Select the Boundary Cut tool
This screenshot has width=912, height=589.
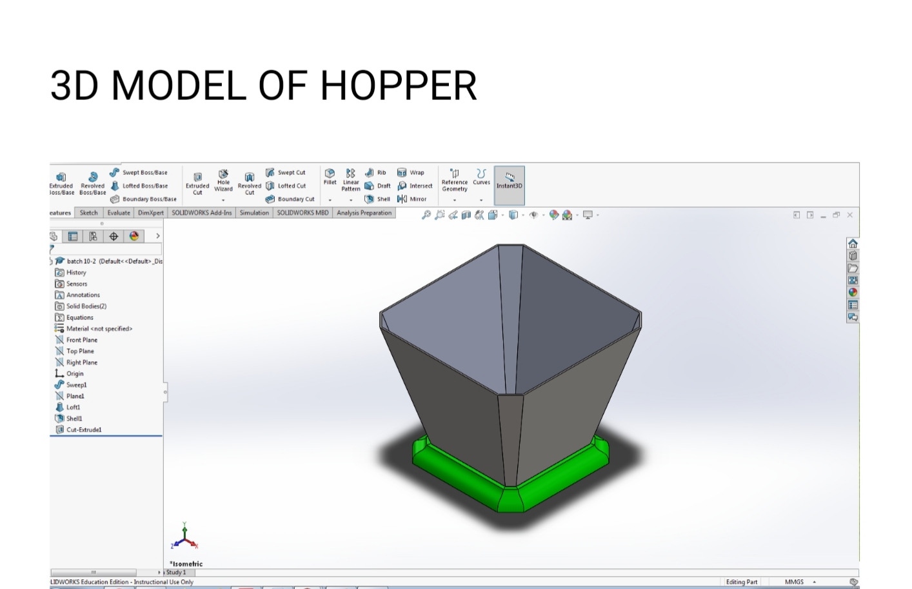290,199
